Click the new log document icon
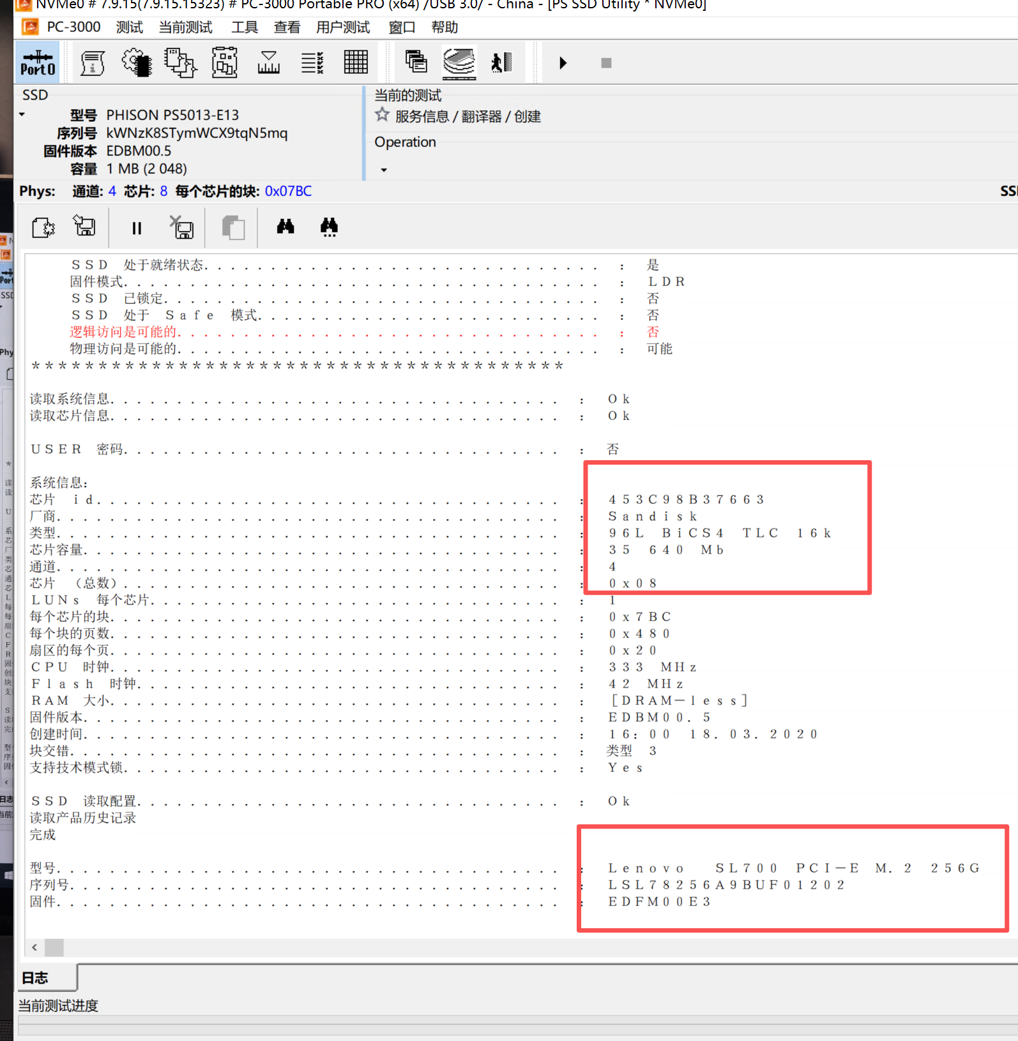 (43, 227)
